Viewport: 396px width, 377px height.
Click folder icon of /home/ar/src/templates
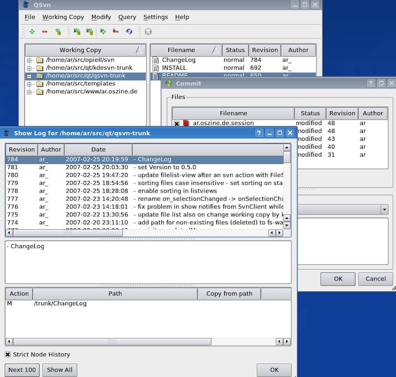point(40,84)
